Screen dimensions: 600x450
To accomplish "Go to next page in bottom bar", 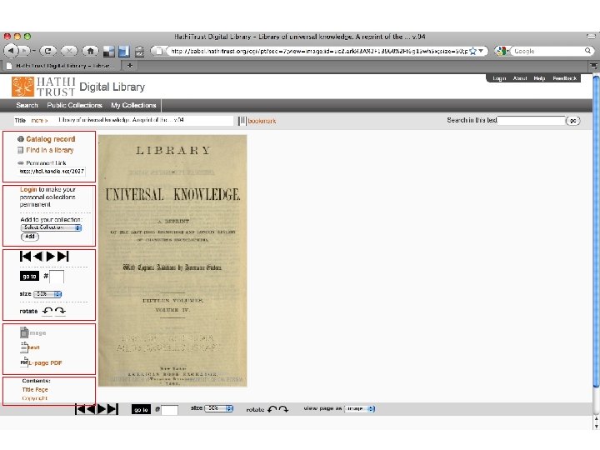I will coord(102,409).
